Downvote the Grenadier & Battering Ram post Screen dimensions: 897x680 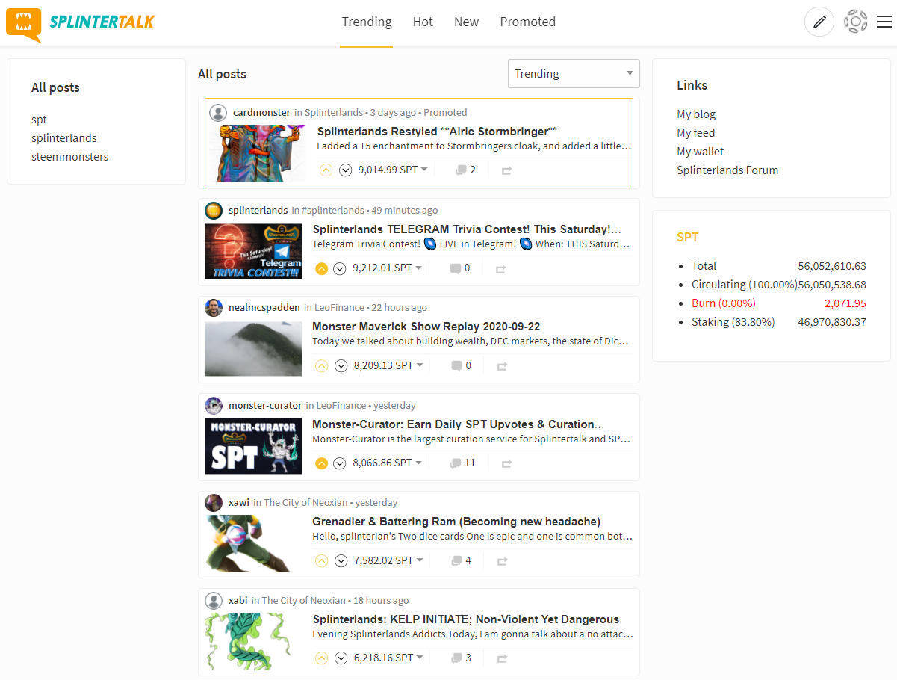point(341,560)
